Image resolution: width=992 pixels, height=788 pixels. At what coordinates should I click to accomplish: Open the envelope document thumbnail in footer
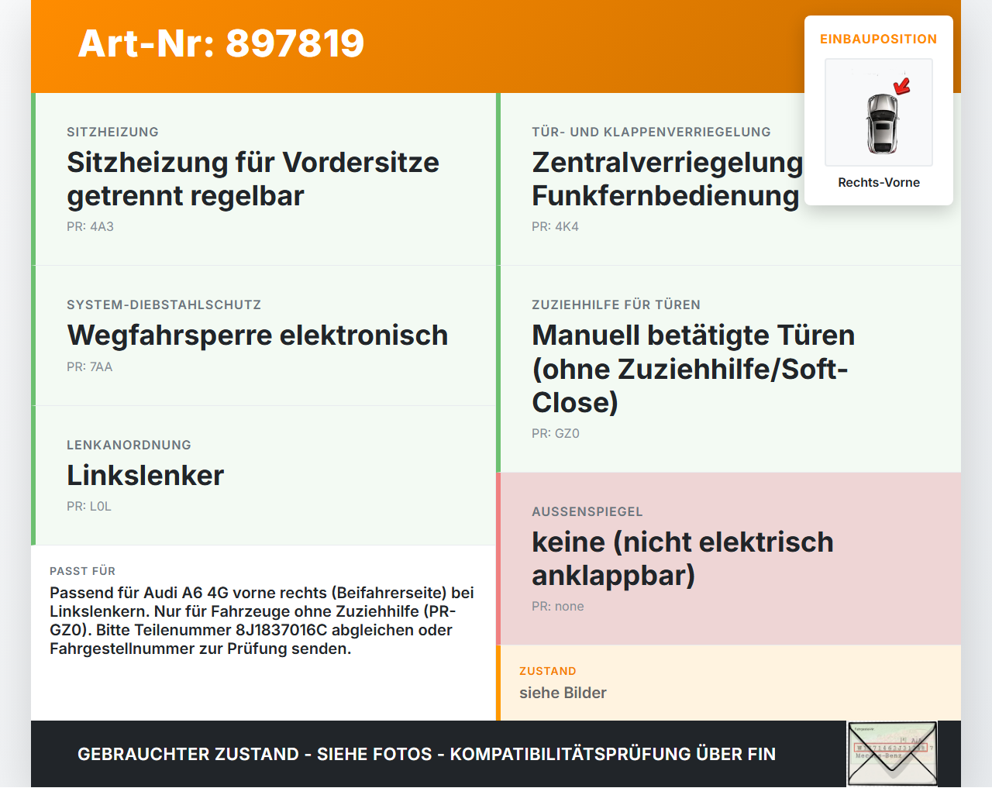point(892,754)
